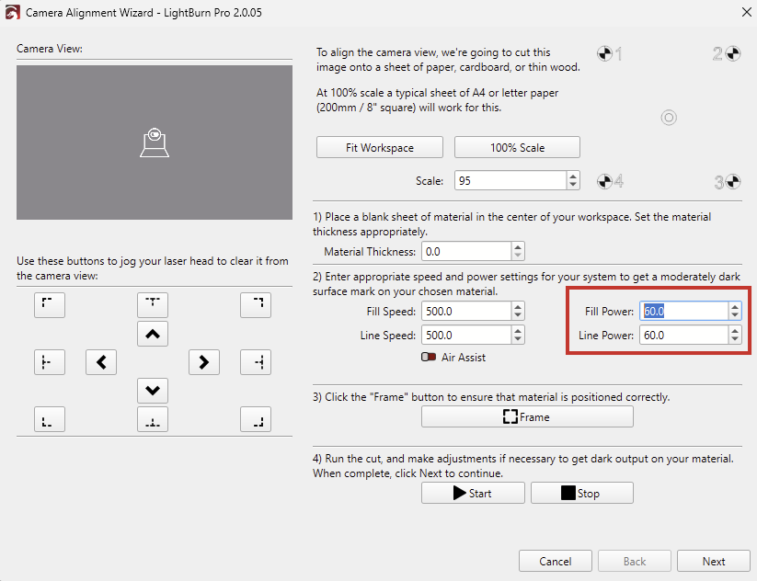Click Frame to check material position
Screen dimensions: 757x581
click(x=527, y=416)
